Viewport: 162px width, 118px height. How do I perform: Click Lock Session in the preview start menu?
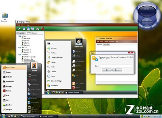78,84
